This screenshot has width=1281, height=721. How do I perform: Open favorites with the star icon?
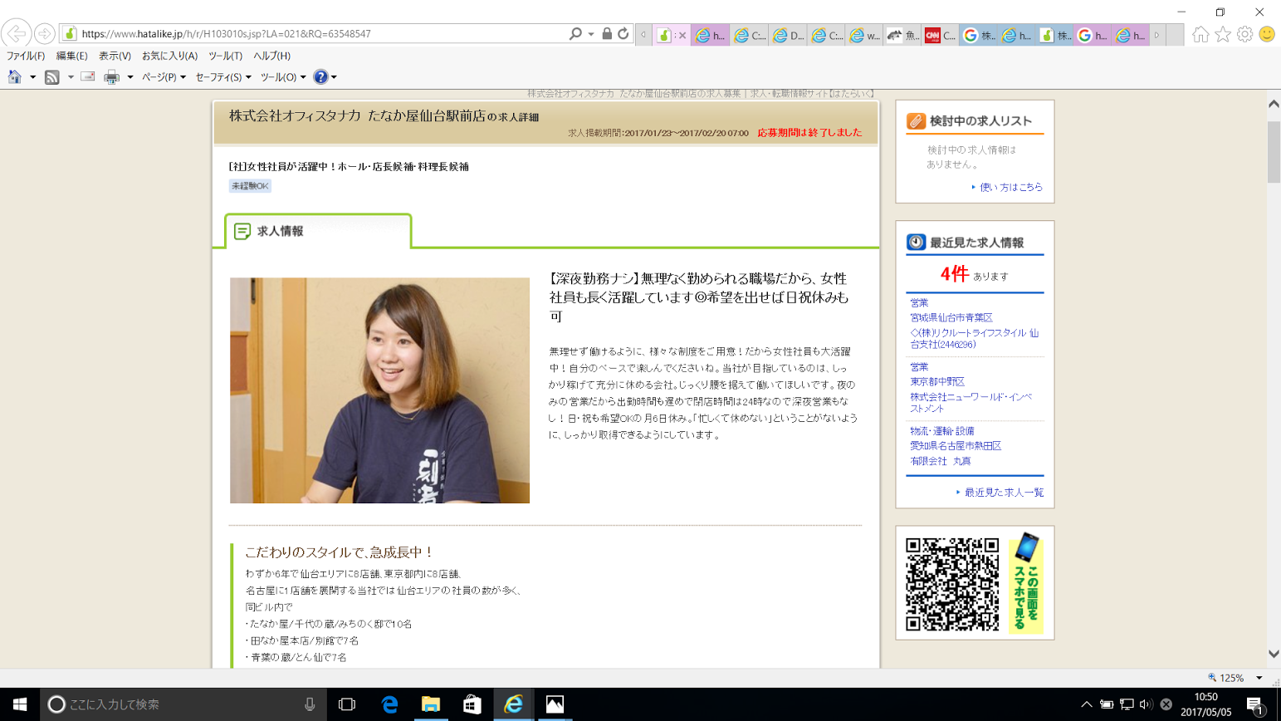click(1223, 34)
